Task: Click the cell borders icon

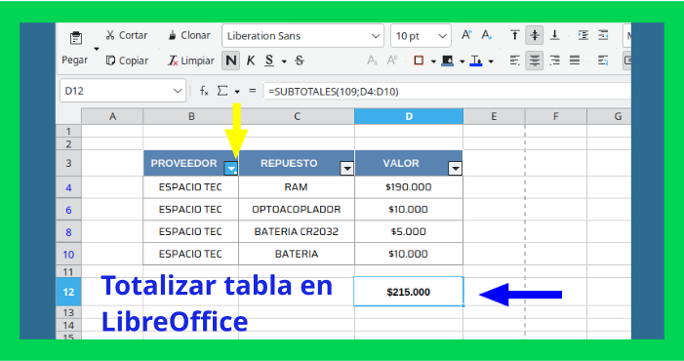Action: pos(419,60)
